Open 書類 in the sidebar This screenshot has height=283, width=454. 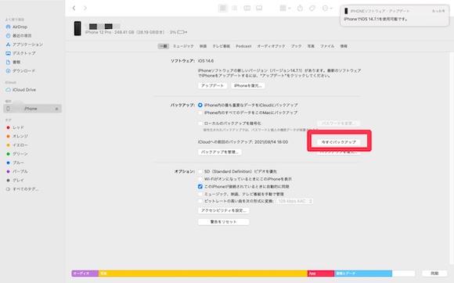coord(13,62)
